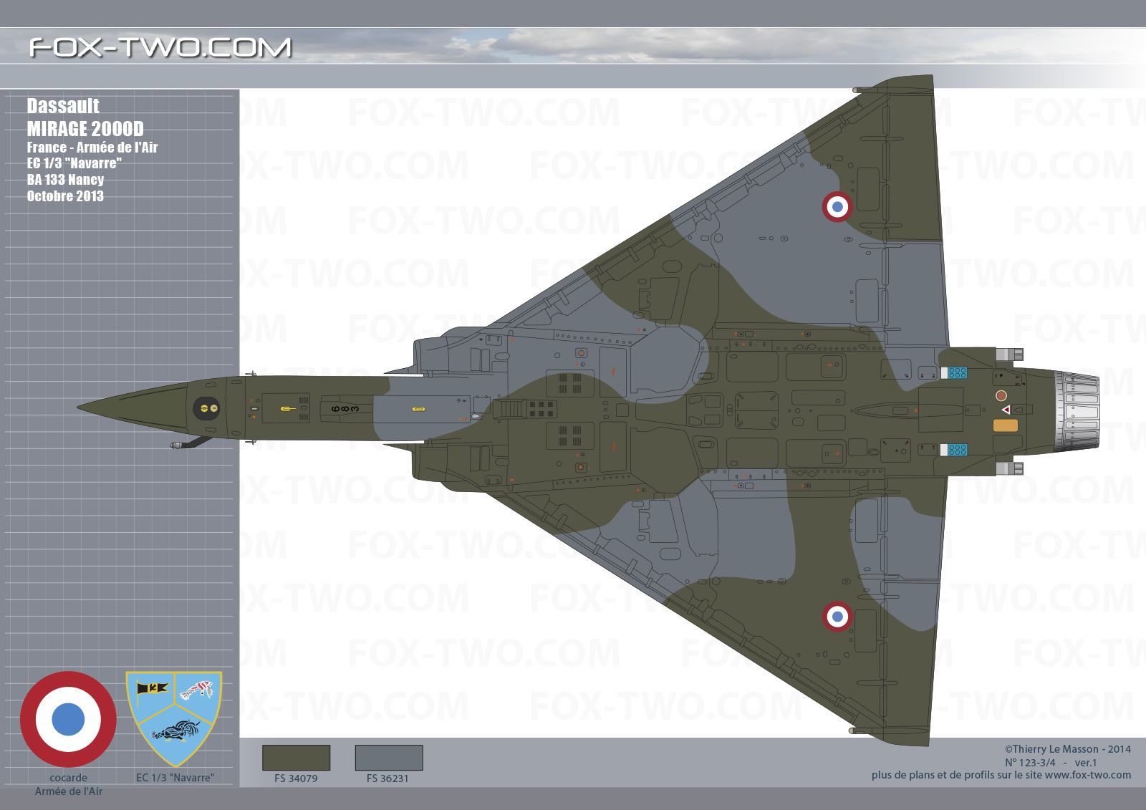Select the EC 1/3 "Navarre" unit line
1146x810 pixels.
(74, 163)
